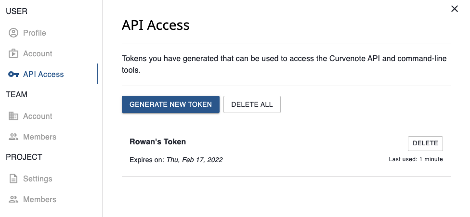Viewport: 470px width, 217px height.
Task: Click the Delete All tokens button
Action: pyautogui.click(x=252, y=104)
